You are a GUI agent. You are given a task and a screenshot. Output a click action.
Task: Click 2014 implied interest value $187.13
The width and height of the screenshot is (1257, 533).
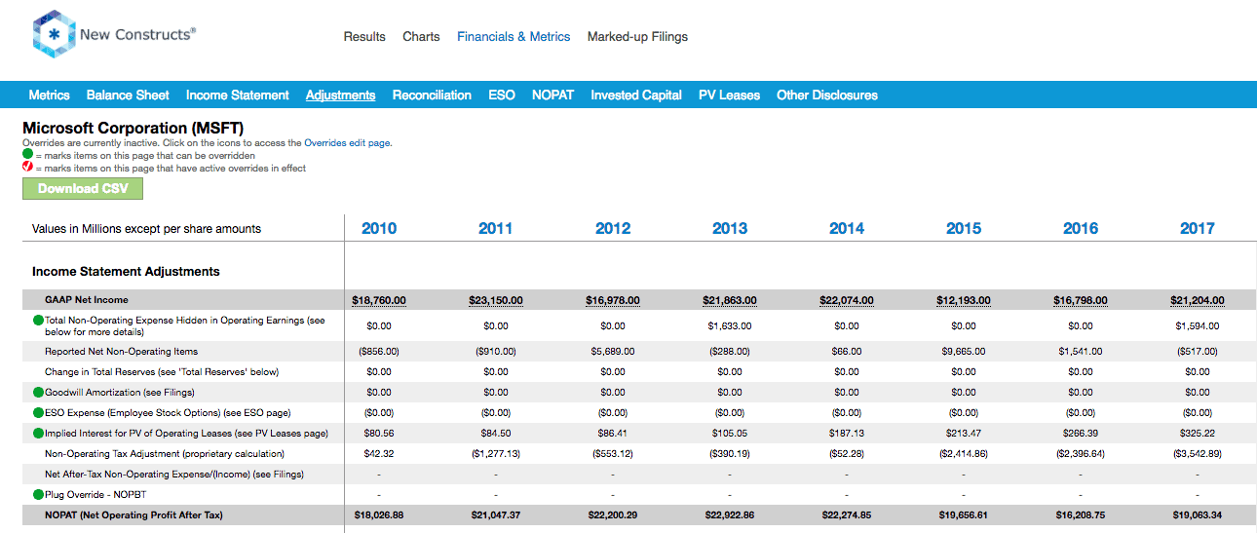tap(847, 433)
